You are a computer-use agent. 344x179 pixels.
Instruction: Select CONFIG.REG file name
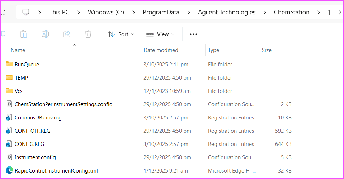[29, 144]
